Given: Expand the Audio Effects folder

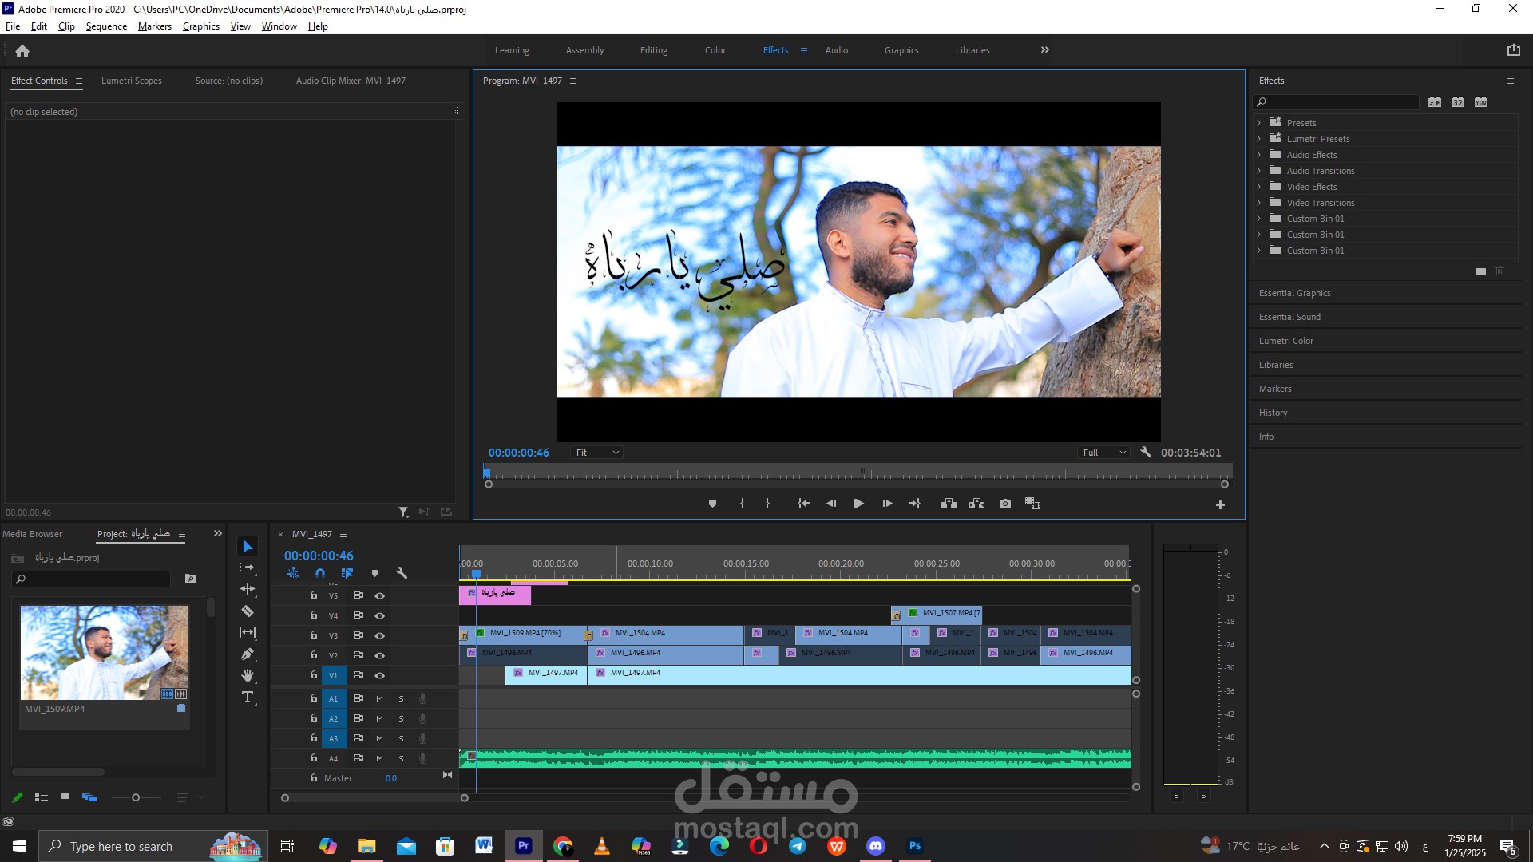Looking at the screenshot, I should click(x=1259, y=155).
